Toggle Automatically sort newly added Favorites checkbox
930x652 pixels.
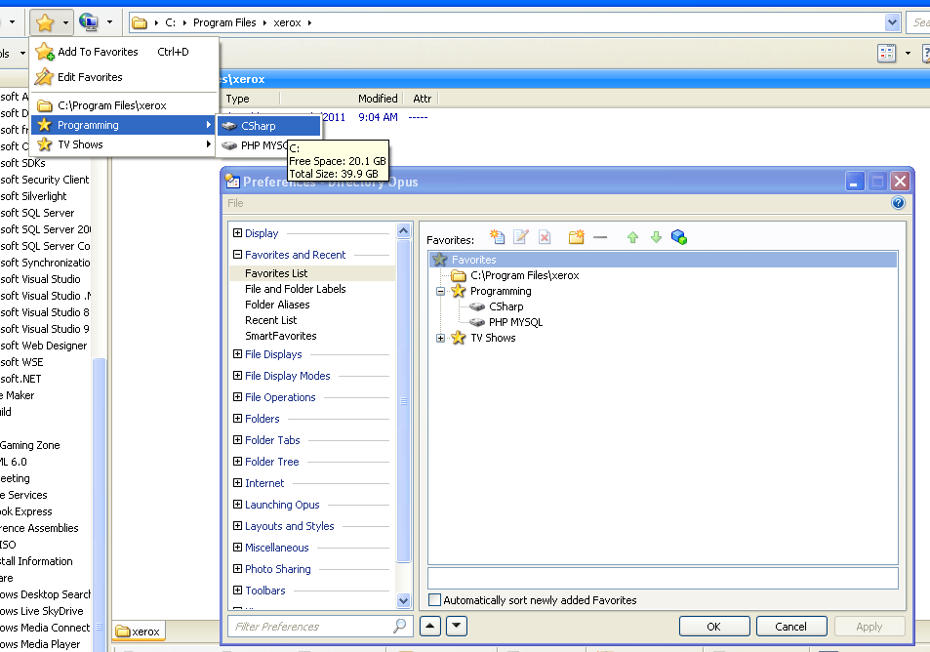tap(435, 600)
